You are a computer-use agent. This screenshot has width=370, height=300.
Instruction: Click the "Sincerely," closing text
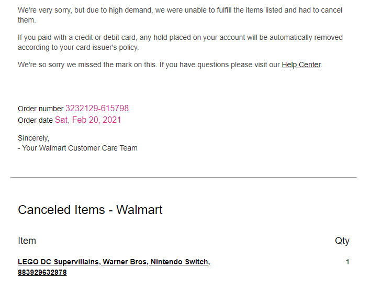33,138
